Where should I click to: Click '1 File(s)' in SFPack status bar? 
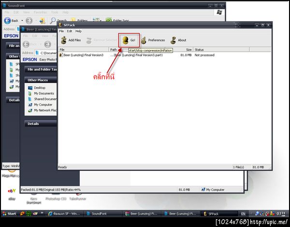(x=238, y=167)
